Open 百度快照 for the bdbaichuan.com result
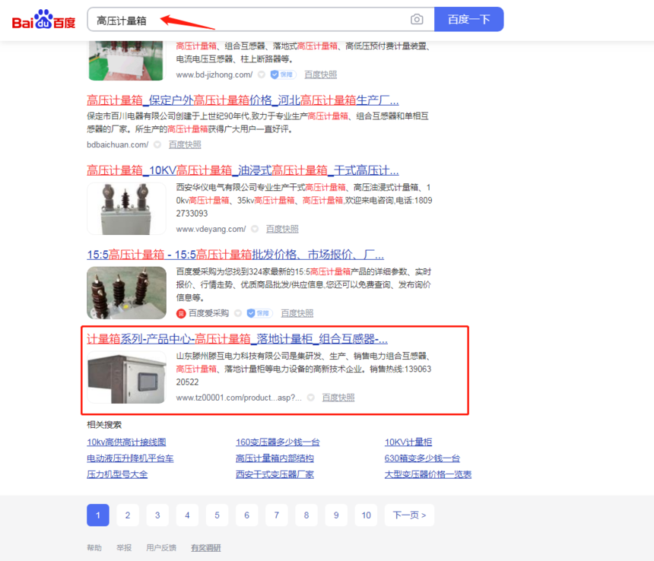654x561 pixels. tap(185, 144)
